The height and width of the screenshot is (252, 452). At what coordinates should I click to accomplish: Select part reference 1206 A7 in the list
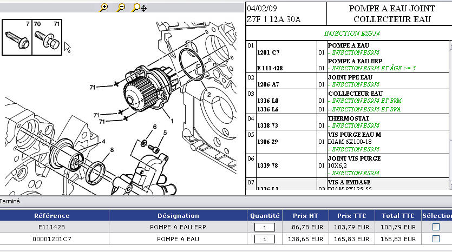coord(268,84)
